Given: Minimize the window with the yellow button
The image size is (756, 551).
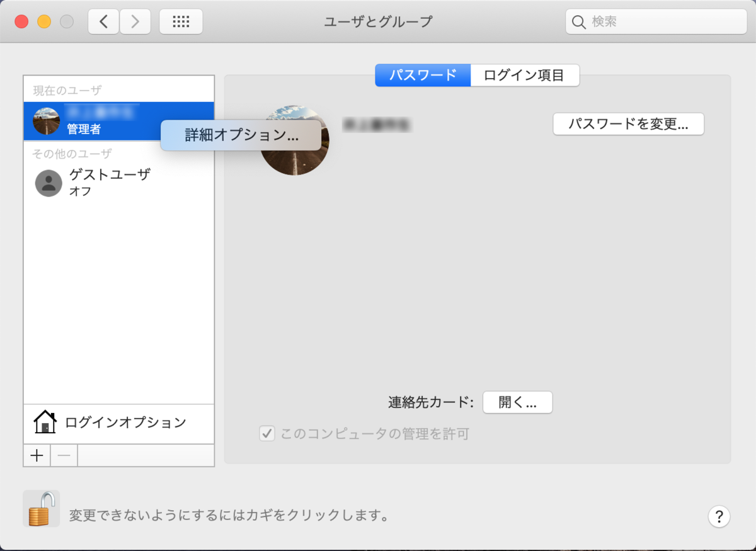Looking at the screenshot, I should (x=44, y=22).
